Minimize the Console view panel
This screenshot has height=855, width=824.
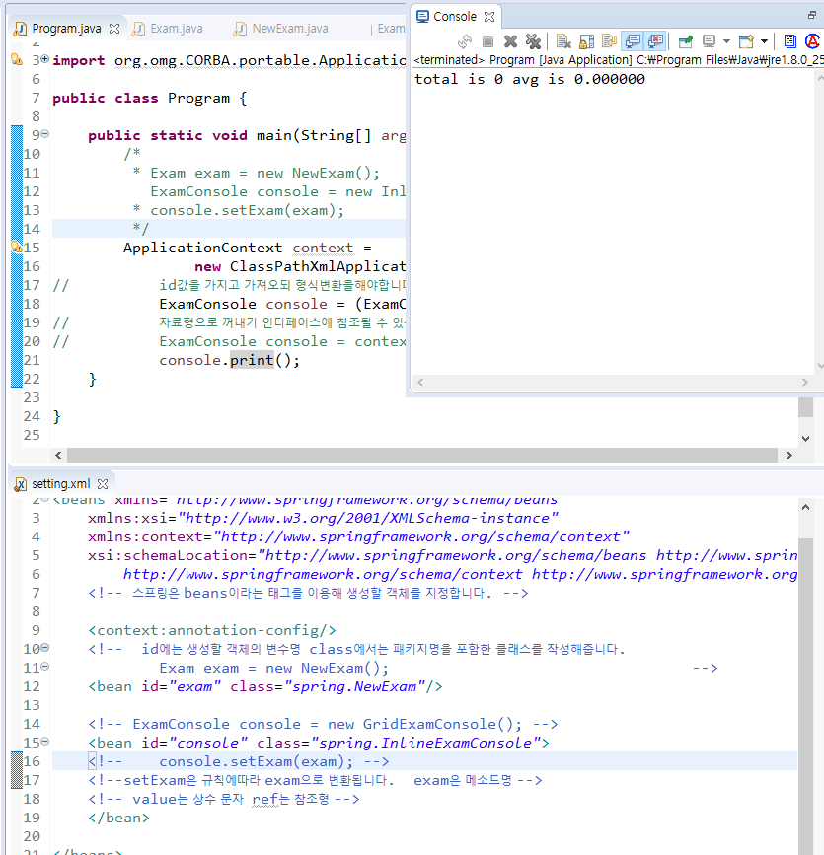pyautogui.click(x=812, y=15)
